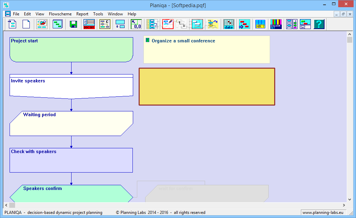Select the Check with speakers block
The image size is (356, 218).
click(71, 160)
